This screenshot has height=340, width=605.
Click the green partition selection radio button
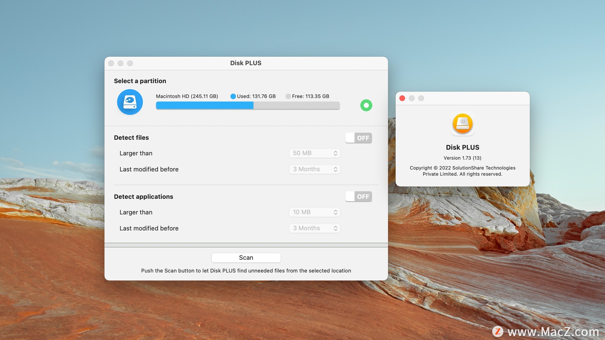click(366, 105)
